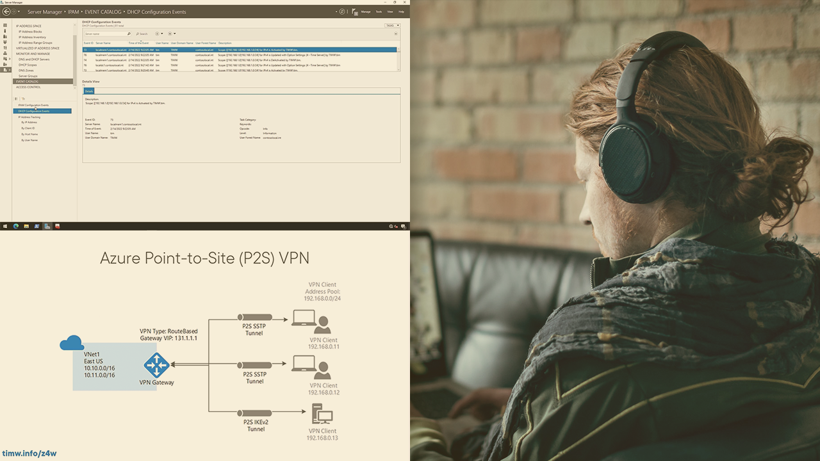Viewport: 820px width, 461px height.
Task: Open Microsoft Edge from the taskbar
Action: click(16, 226)
